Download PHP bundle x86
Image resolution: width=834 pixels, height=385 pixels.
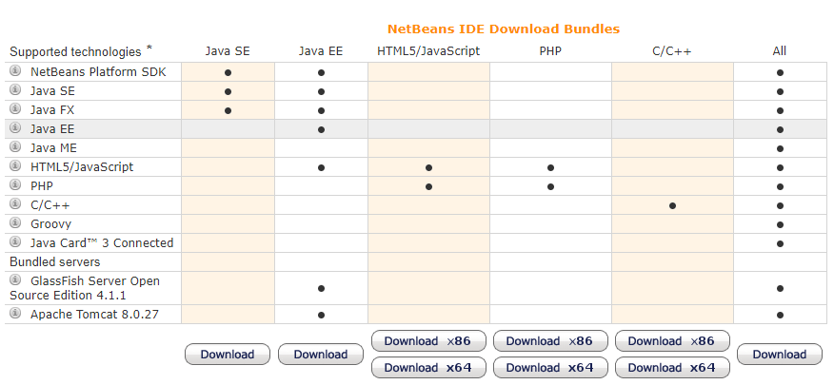pos(550,341)
